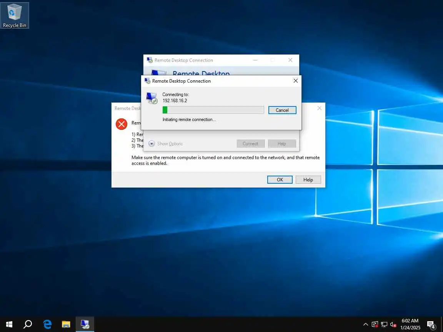The height and width of the screenshot is (332, 443).
Task: Click the network status tray icon
Action: [x=384, y=324]
